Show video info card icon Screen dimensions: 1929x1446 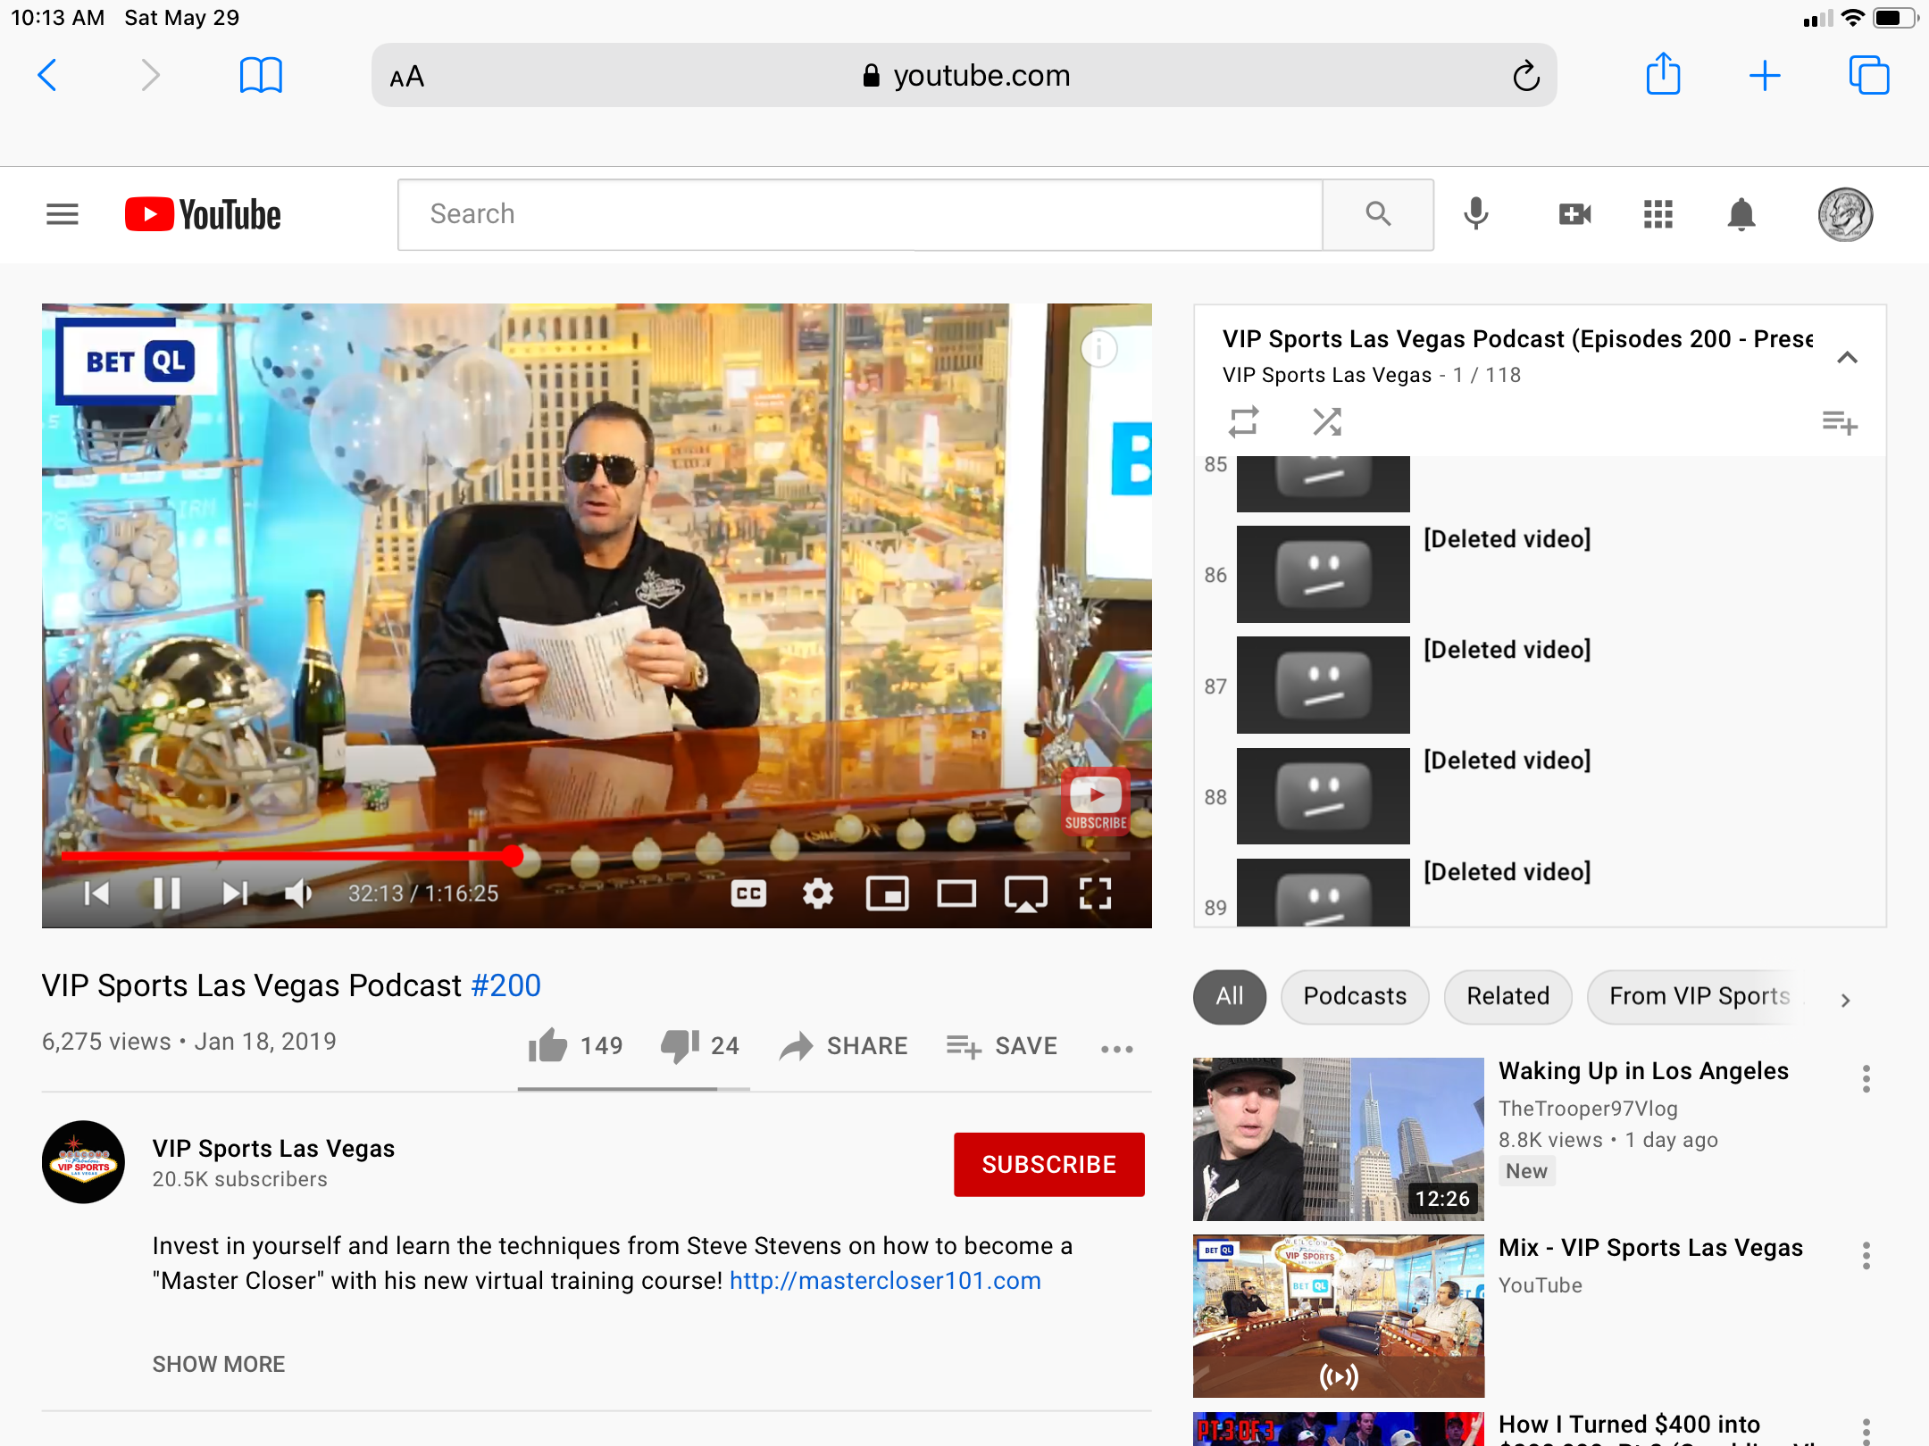click(1099, 348)
